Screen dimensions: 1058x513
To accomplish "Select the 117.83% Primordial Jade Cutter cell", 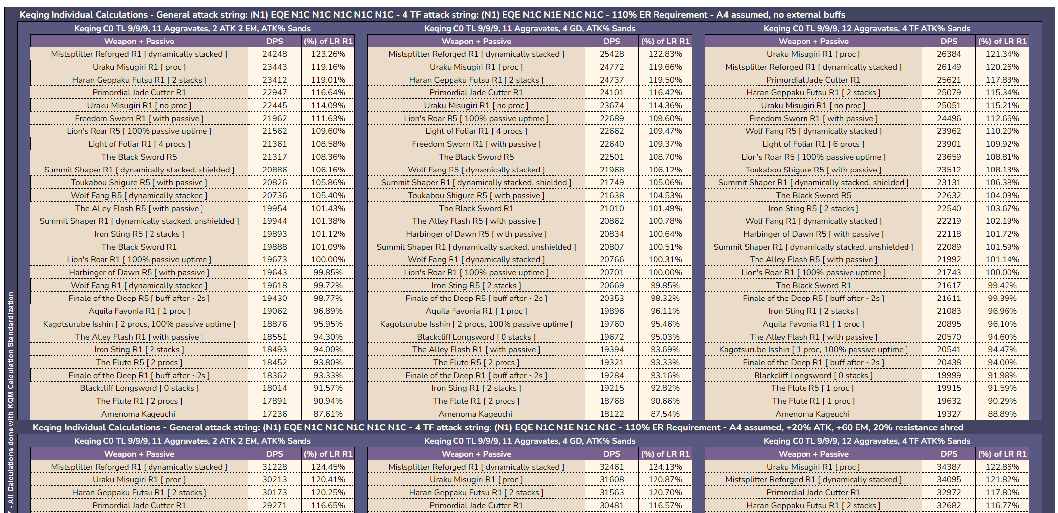I will [x=1002, y=80].
